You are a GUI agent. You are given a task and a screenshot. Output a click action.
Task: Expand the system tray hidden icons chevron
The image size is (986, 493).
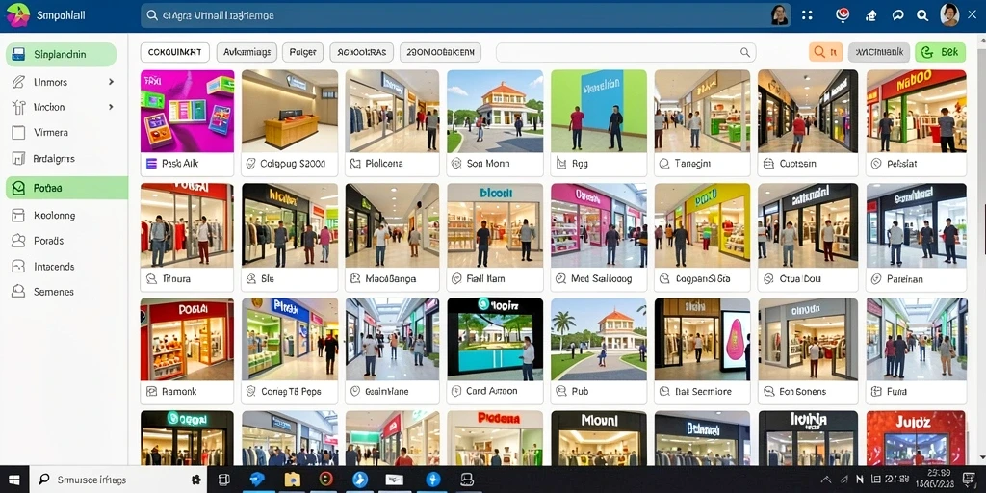coord(827,480)
